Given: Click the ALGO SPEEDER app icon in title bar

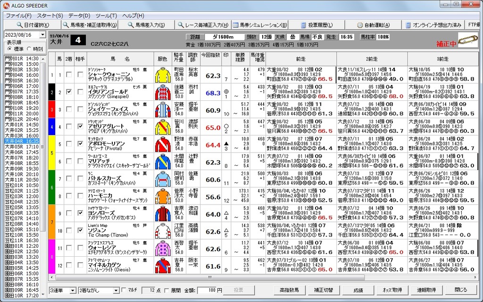Looking at the screenshot, I should pyautogui.click(x=6, y=6).
